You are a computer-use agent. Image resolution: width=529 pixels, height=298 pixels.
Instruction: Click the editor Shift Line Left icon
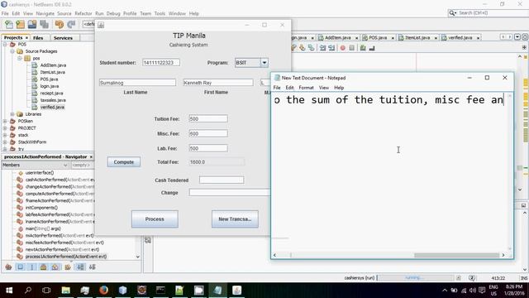tap(323, 48)
